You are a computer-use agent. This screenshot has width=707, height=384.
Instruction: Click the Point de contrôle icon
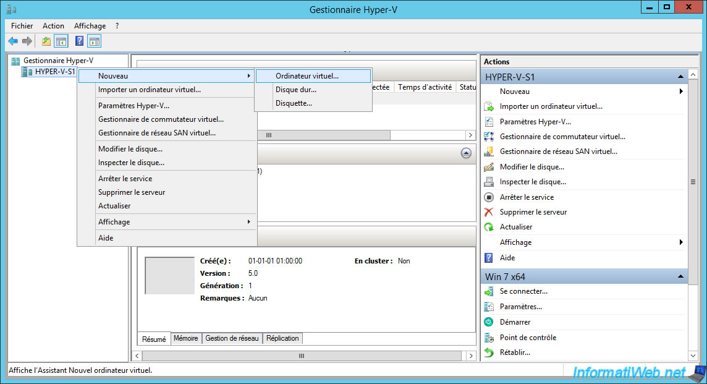489,338
